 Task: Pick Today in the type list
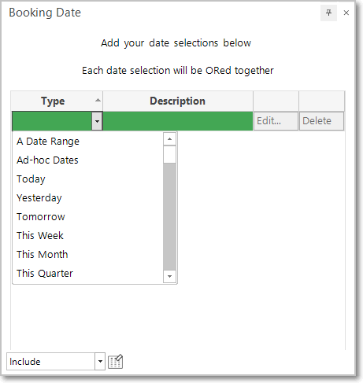point(31,179)
